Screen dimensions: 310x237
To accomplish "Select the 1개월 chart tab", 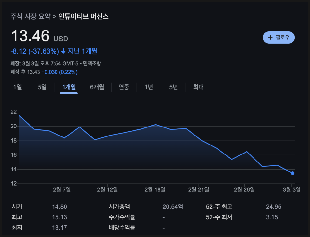I will [x=69, y=87].
